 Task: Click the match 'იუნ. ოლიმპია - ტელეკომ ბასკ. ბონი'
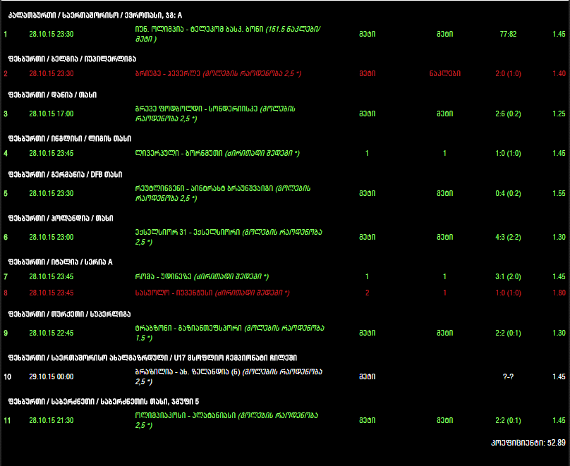[199, 29]
